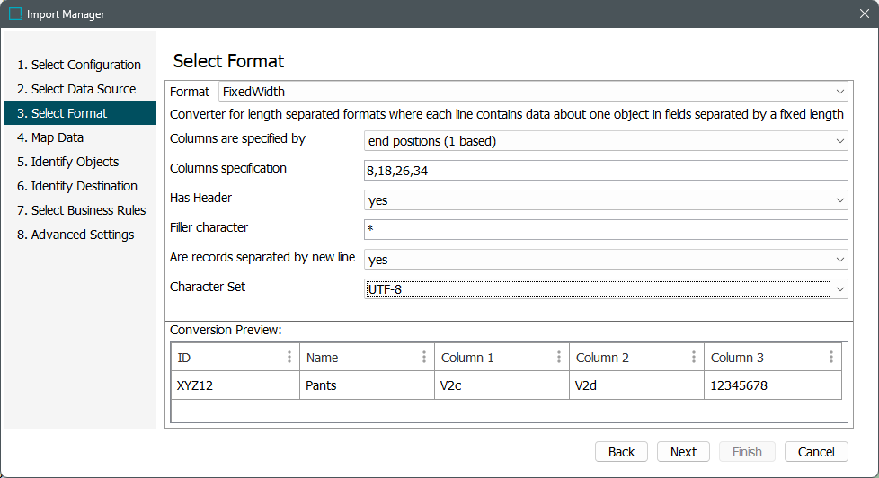Go to the Map Data step
This screenshot has height=478, width=879.
click(50, 137)
